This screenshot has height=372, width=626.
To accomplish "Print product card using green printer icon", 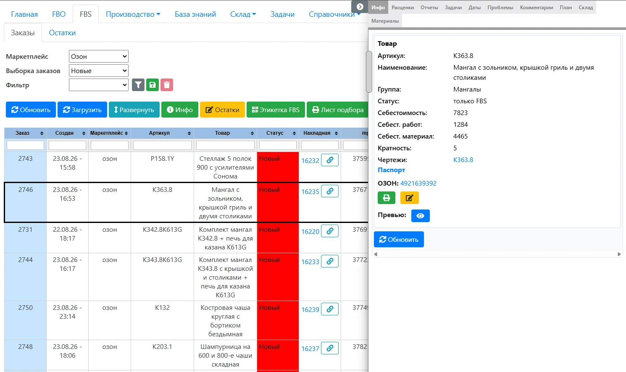I will [x=387, y=198].
